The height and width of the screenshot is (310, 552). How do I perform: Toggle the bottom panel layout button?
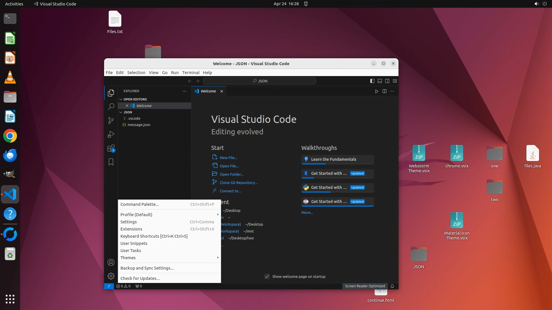tap(379, 81)
